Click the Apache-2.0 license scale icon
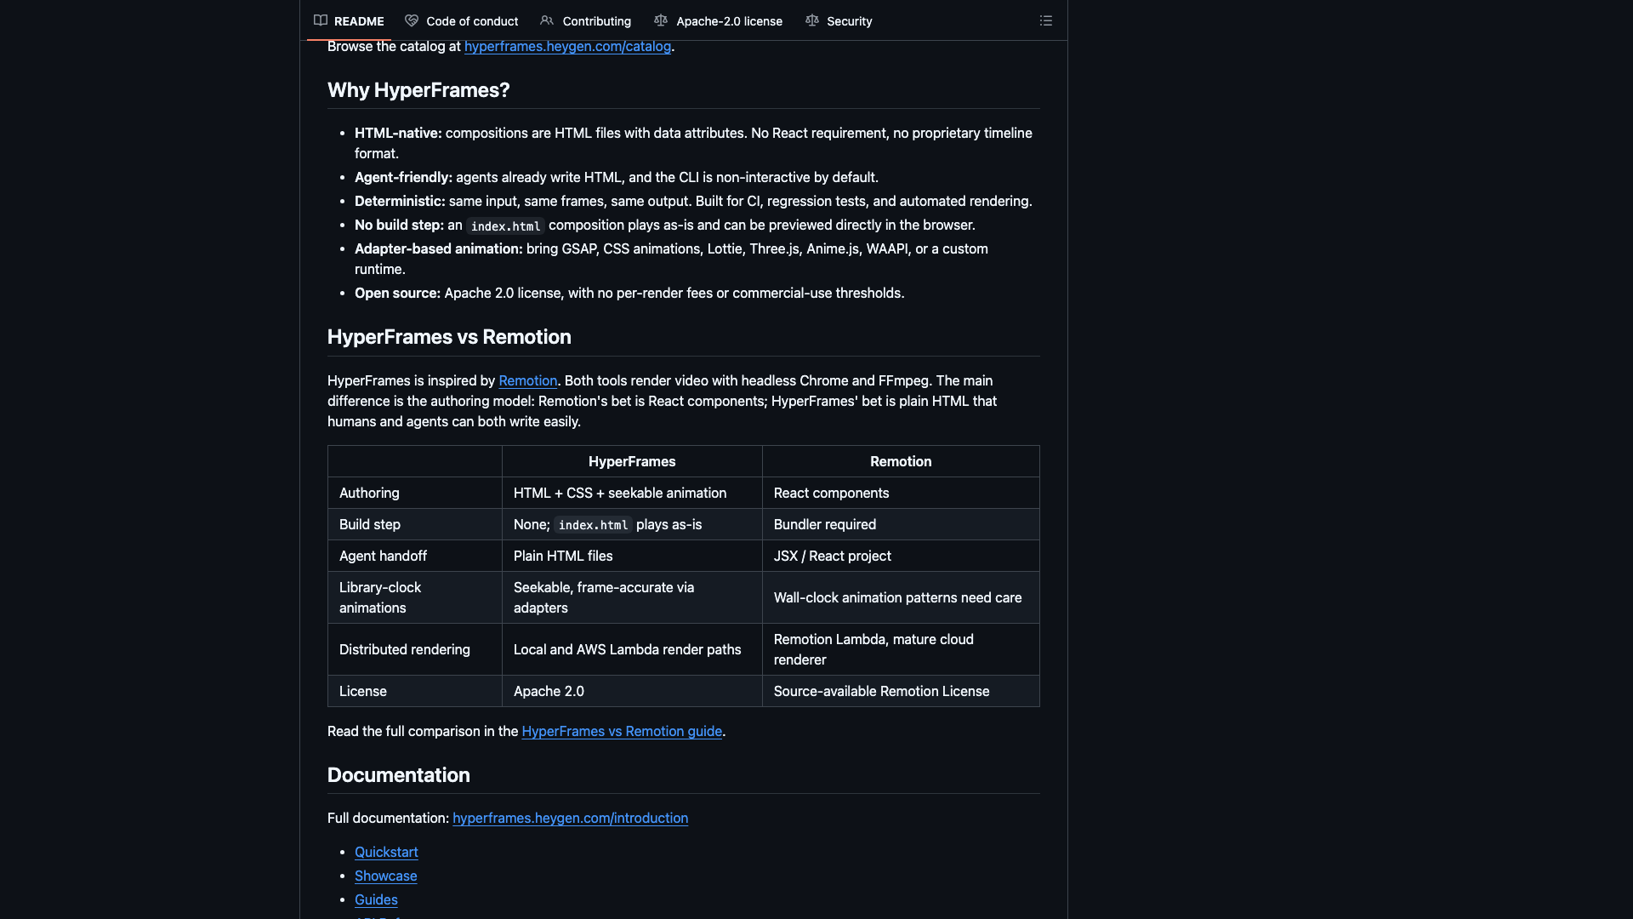This screenshot has width=1633, height=919. tap(661, 20)
